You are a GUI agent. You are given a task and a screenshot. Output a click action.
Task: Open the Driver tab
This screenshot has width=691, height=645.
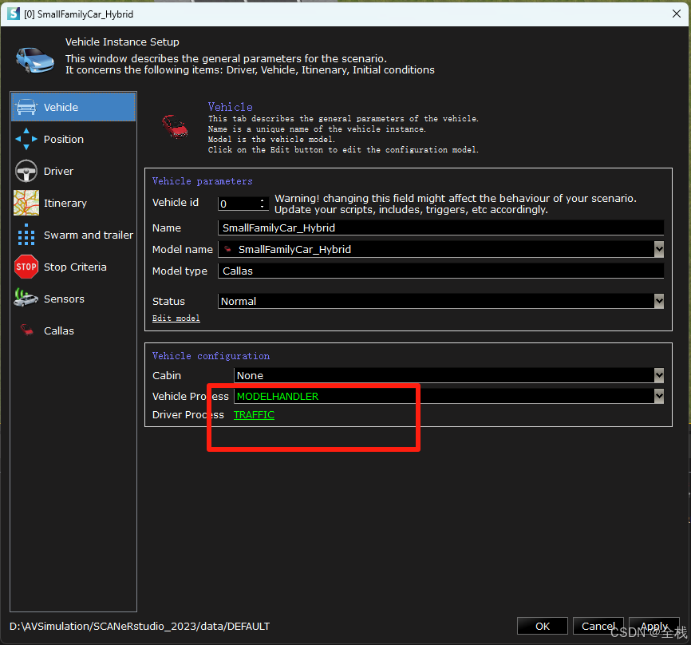tap(73, 171)
